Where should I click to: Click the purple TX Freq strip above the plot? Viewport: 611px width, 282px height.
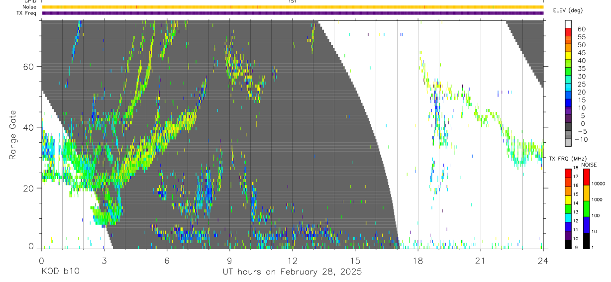292,13
